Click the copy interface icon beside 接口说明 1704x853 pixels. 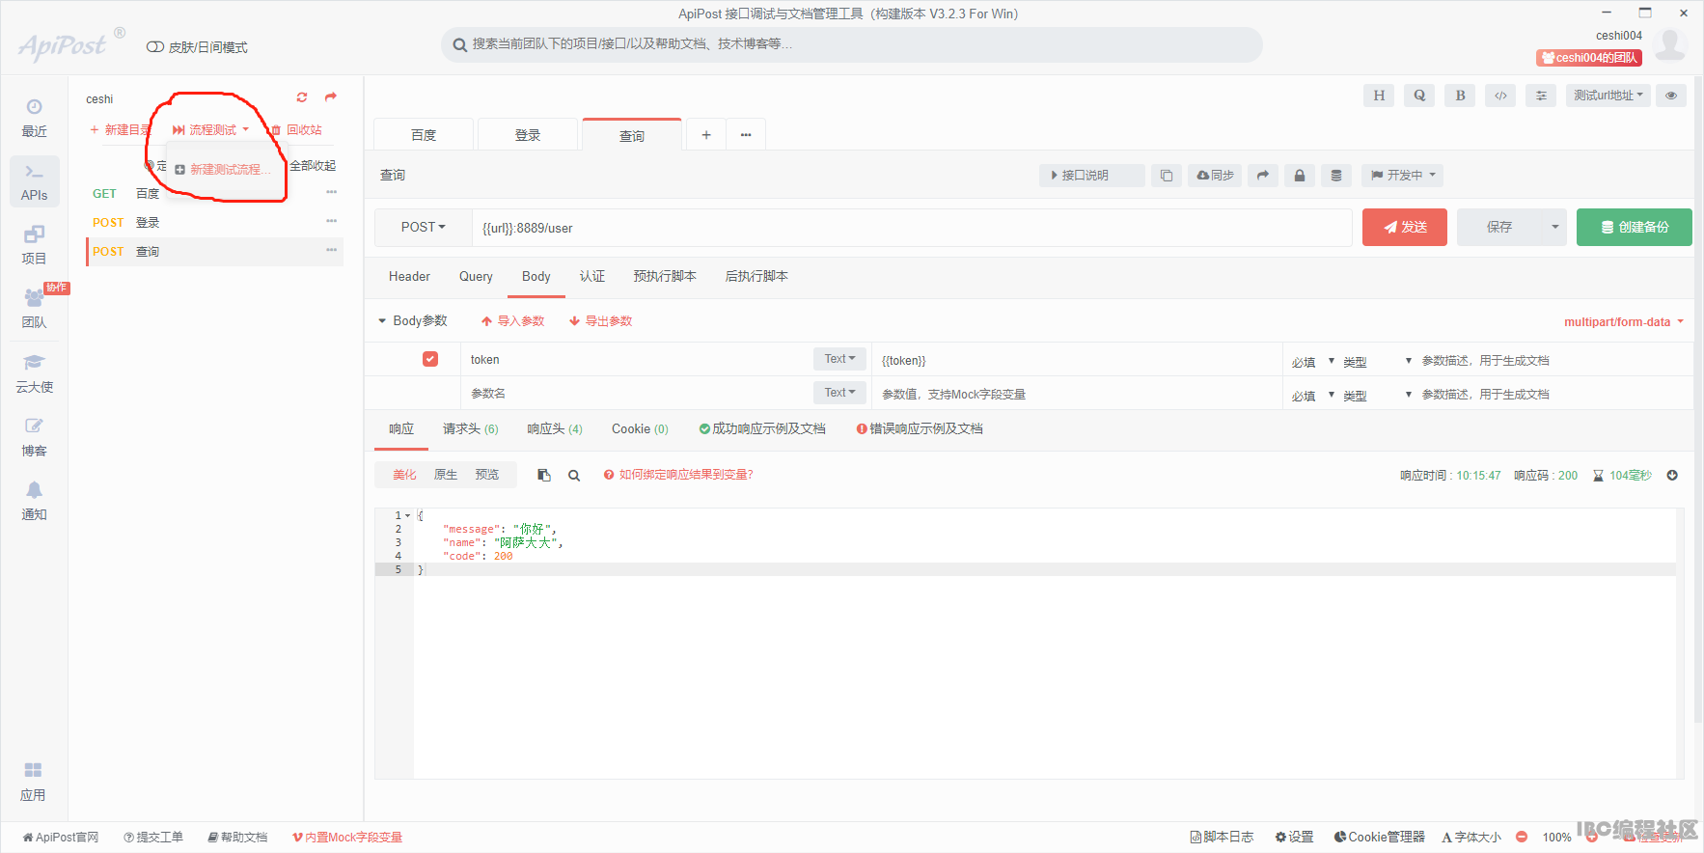1167,176
